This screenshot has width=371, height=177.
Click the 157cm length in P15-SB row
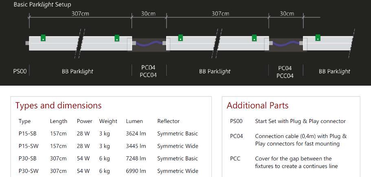[58, 134]
